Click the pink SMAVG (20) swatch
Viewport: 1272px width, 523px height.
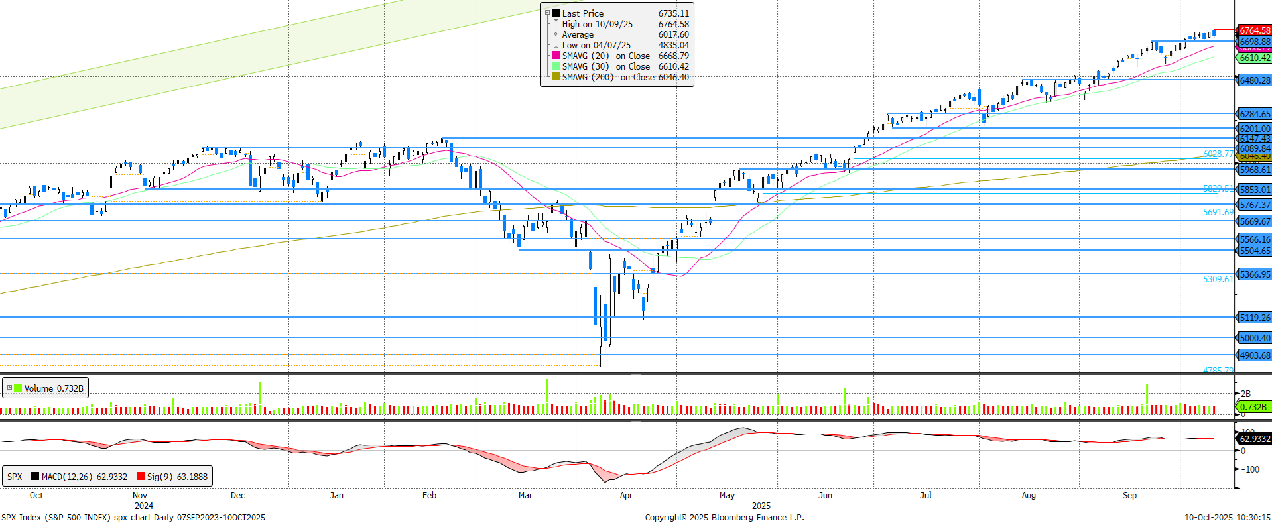coord(556,56)
